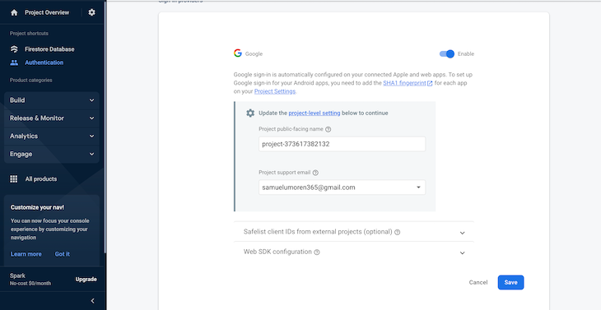Click the All products grid icon

(x=14, y=178)
